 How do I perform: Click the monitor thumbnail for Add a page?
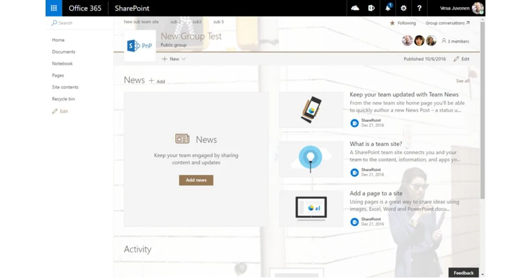311,209
